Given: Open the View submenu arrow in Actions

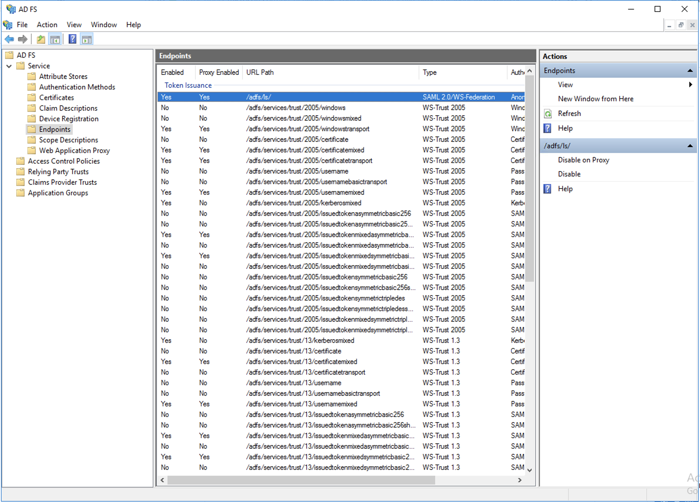Looking at the screenshot, I should (690, 84).
